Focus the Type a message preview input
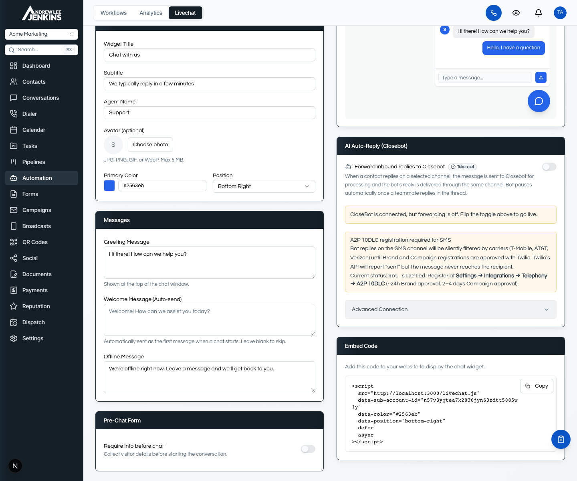577x481 pixels. 485,77
